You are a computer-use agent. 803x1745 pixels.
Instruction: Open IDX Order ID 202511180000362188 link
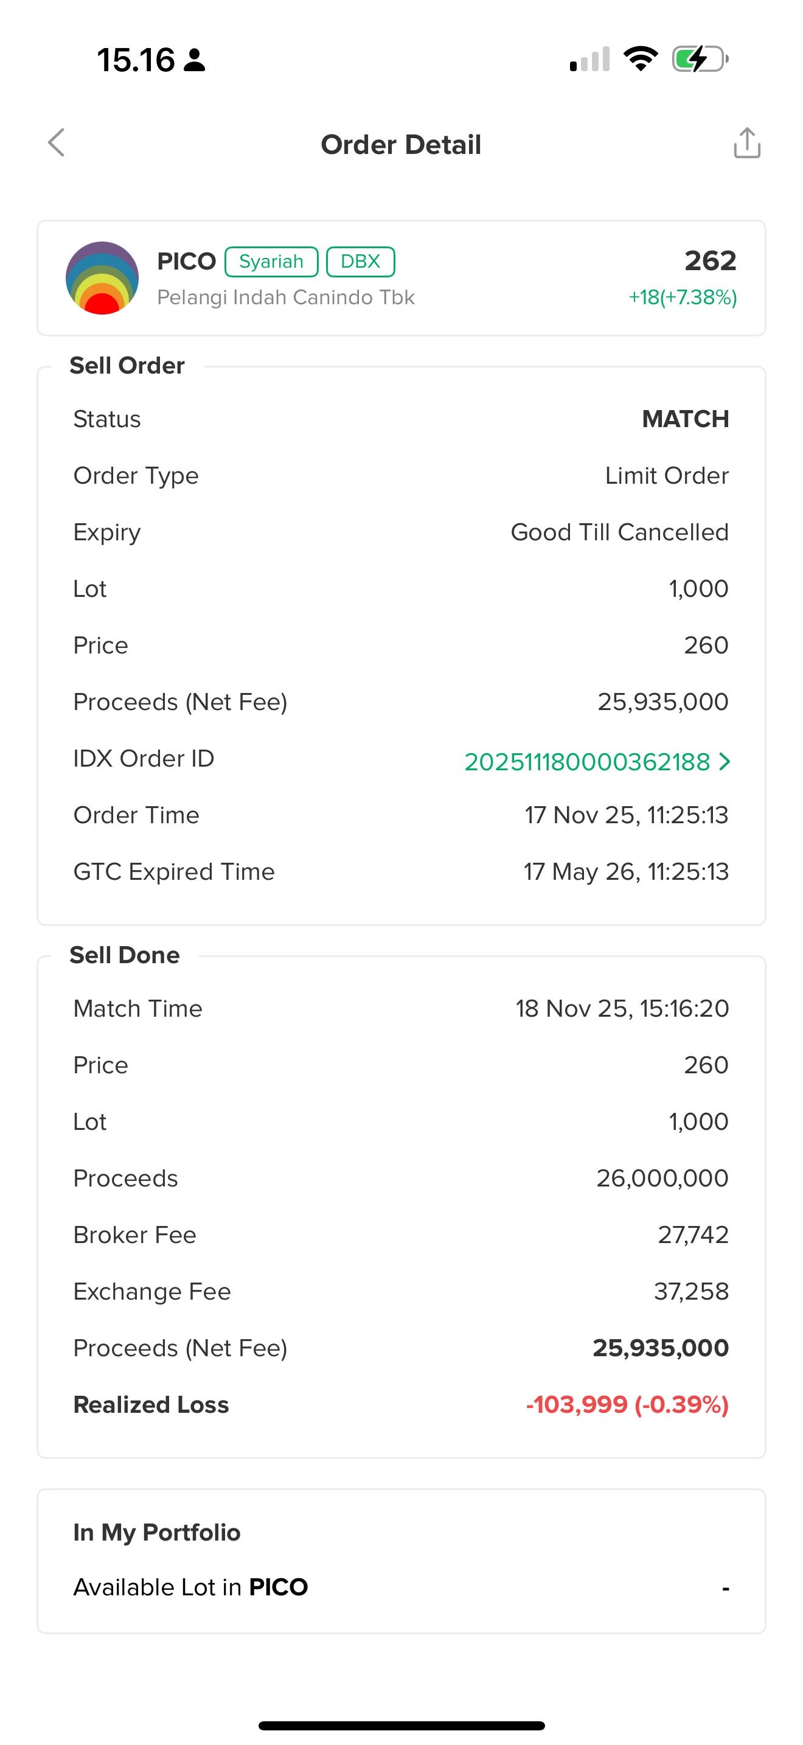click(587, 761)
